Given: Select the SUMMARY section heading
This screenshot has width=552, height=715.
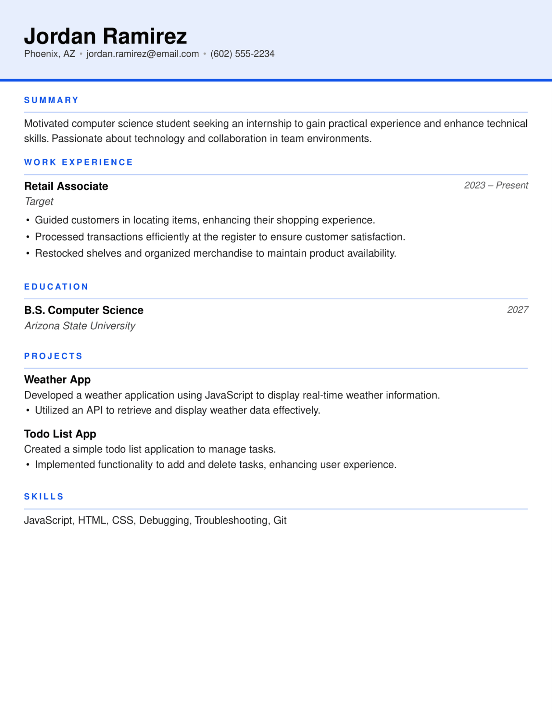Looking at the screenshot, I should pos(51,100).
